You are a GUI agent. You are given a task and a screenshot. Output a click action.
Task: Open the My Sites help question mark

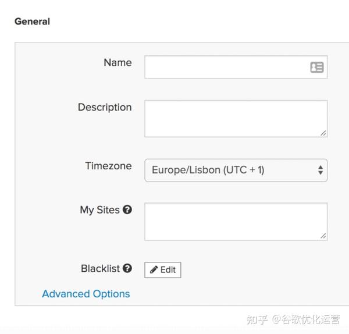click(x=127, y=209)
